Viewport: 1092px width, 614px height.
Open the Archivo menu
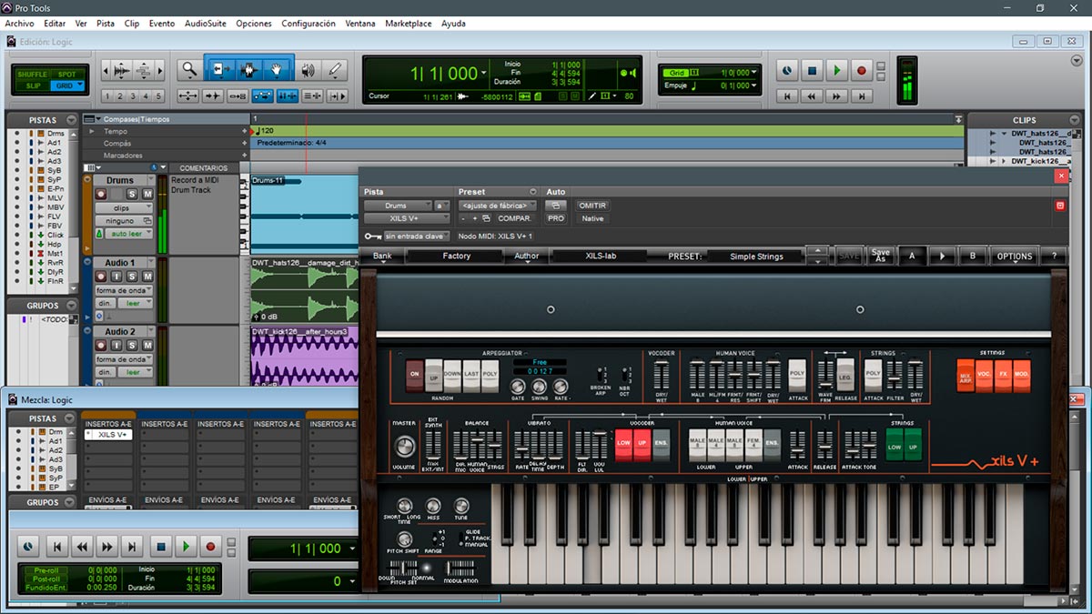click(19, 24)
